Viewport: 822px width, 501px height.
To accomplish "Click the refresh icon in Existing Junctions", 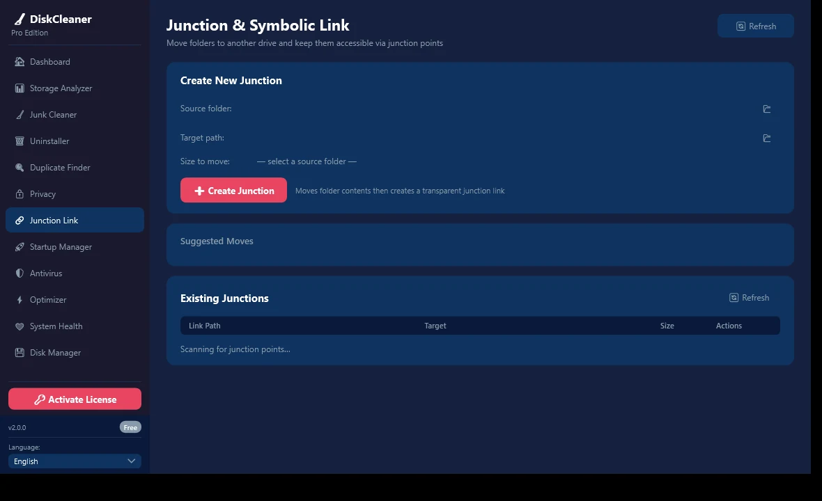I will coord(734,297).
